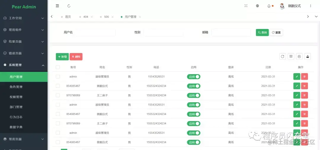Click the table print icon

tap(299, 57)
